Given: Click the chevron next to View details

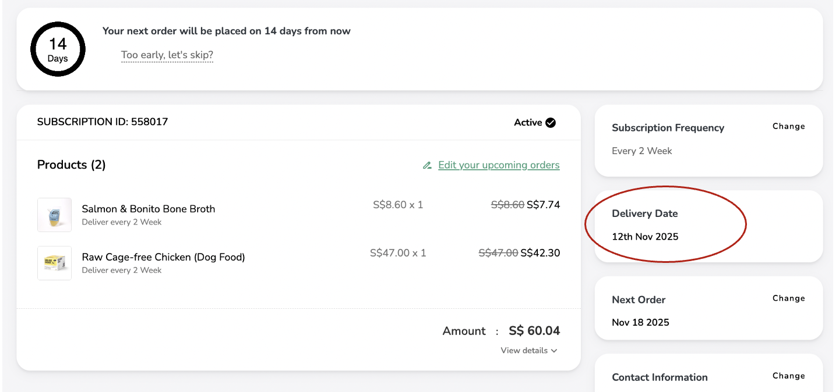Looking at the screenshot, I should [x=554, y=351].
